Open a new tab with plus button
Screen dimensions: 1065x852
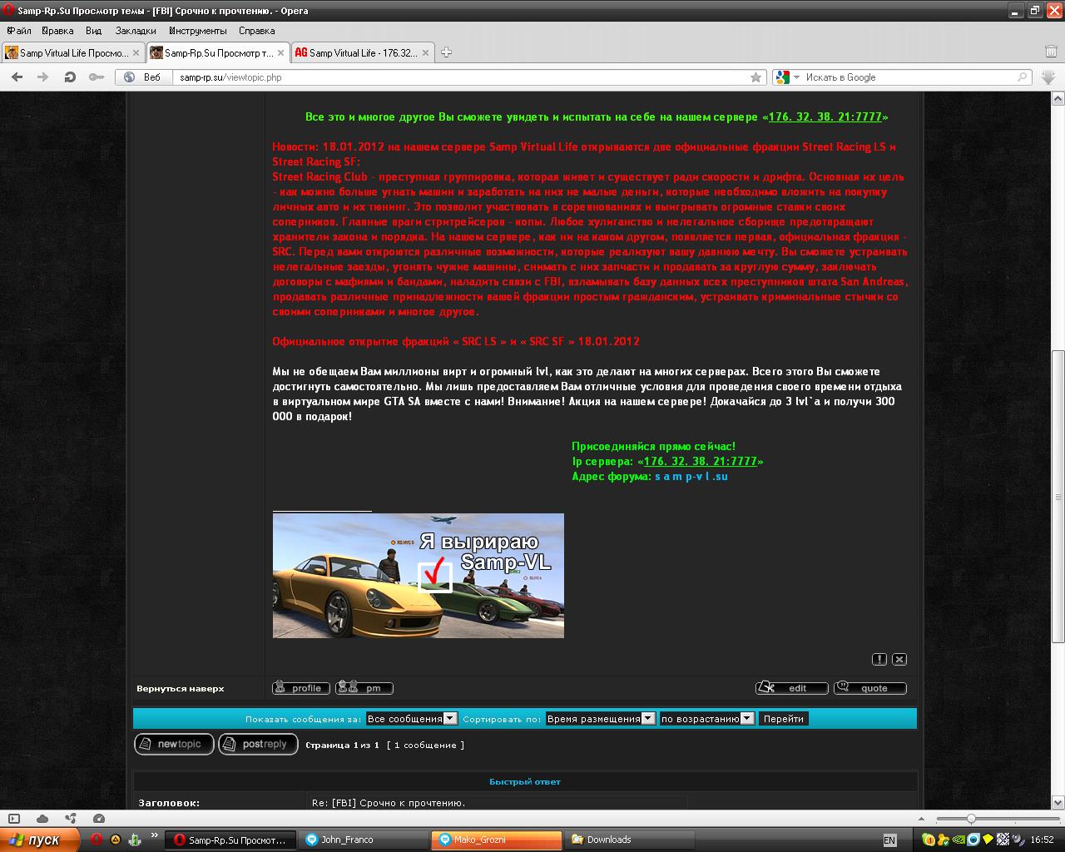pos(446,52)
